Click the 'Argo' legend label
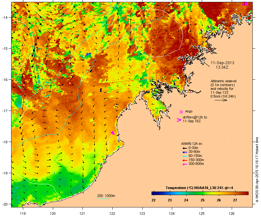The width and height of the screenshot is (261, 216). pos(189,111)
